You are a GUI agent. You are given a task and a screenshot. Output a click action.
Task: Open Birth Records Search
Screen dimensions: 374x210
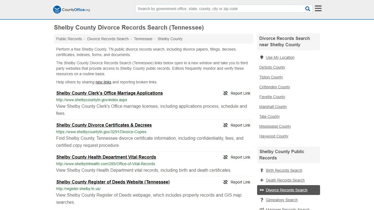click(x=284, y=170)
